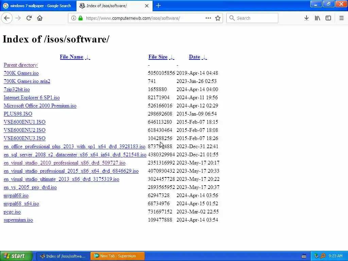Show site information icon in address bar
Image resolution: width=348 pixels, height=261 pixels.
73,18
